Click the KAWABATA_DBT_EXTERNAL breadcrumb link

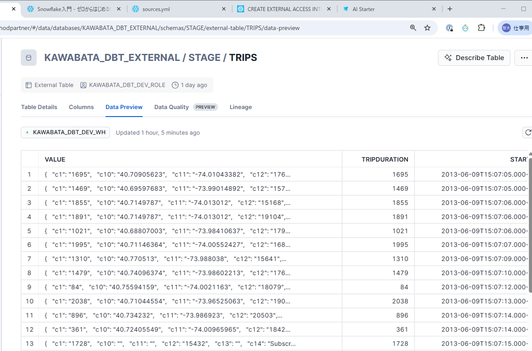(112, 57)
